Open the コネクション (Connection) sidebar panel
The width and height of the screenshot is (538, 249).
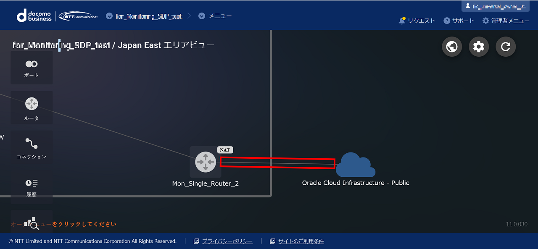32,147
